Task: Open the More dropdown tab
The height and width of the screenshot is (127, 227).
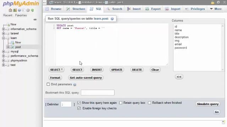Action: tap(216, 9)
